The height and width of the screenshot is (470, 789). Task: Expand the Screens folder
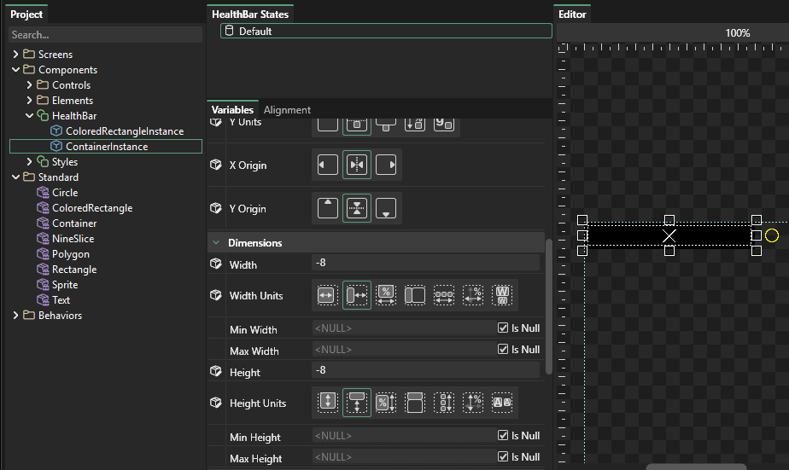[x=15, y=55]
